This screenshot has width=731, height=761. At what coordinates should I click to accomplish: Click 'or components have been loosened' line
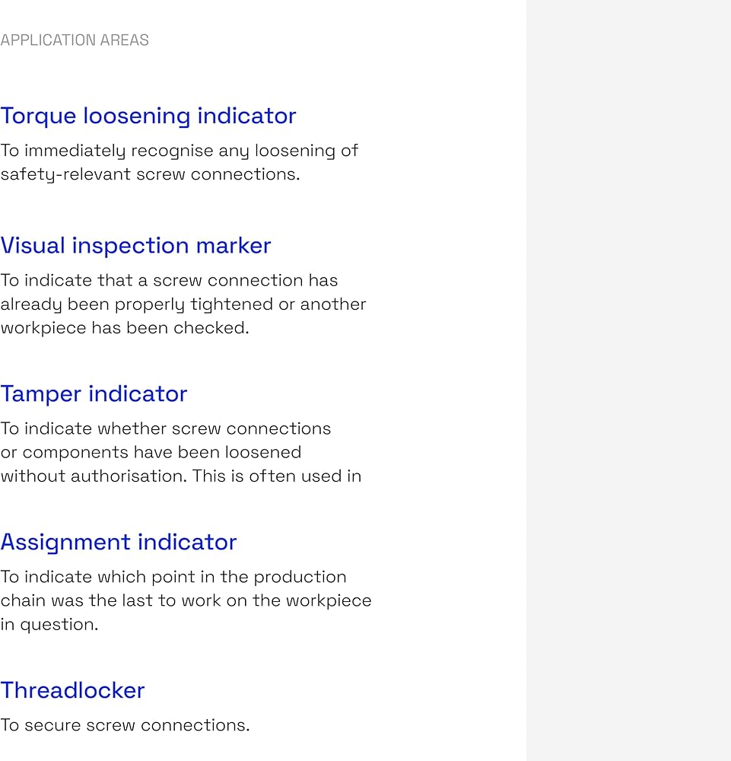click(151, 452)
